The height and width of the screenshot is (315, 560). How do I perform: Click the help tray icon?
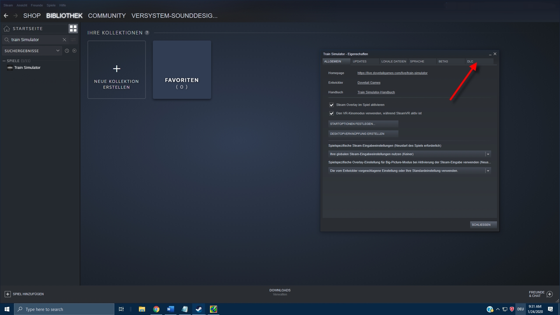point(490,309)
